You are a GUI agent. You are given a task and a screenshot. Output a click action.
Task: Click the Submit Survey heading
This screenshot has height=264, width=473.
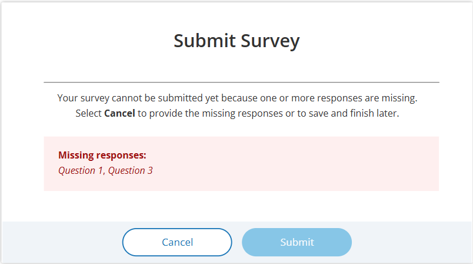coord(236,41)
